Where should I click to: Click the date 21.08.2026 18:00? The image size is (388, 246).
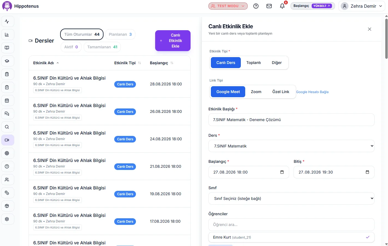coord(166,166)
